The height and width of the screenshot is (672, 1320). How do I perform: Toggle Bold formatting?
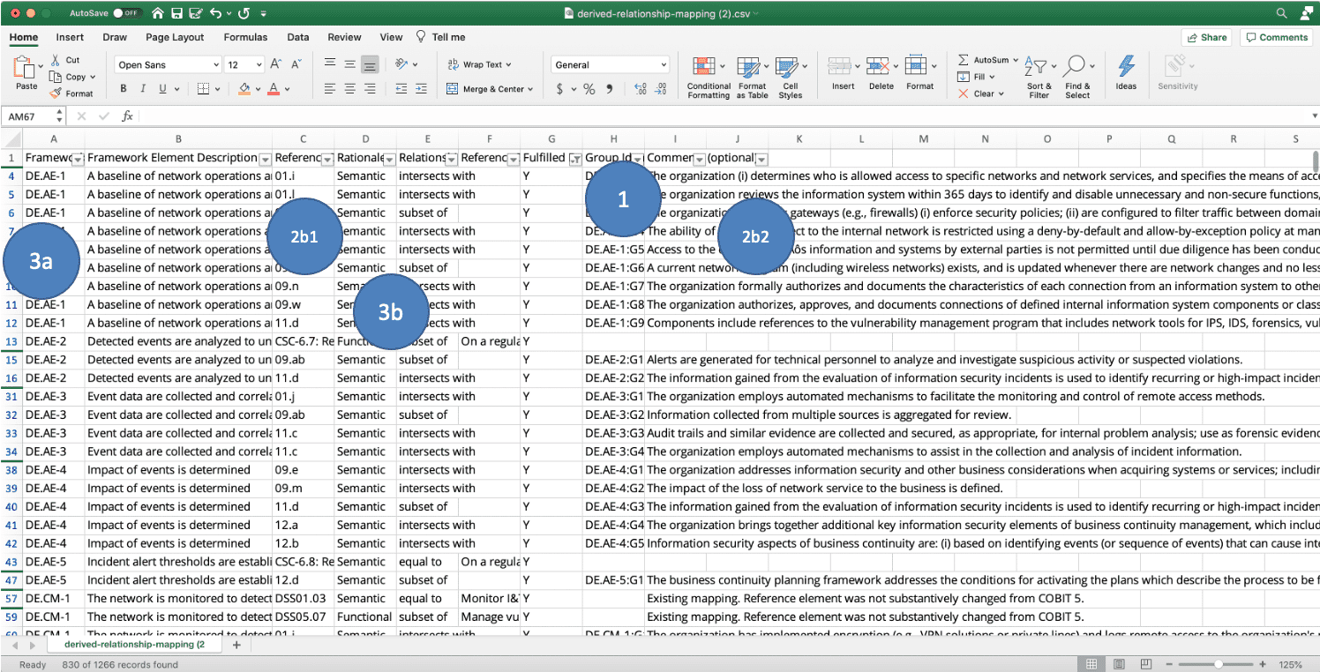(124, 89)
